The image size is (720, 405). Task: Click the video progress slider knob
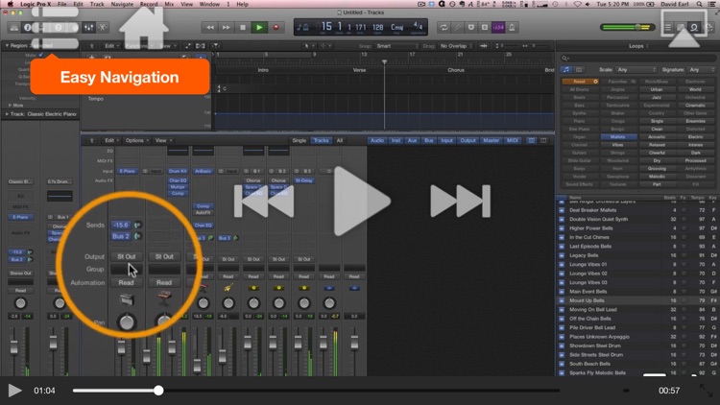[x=158, y=391]
